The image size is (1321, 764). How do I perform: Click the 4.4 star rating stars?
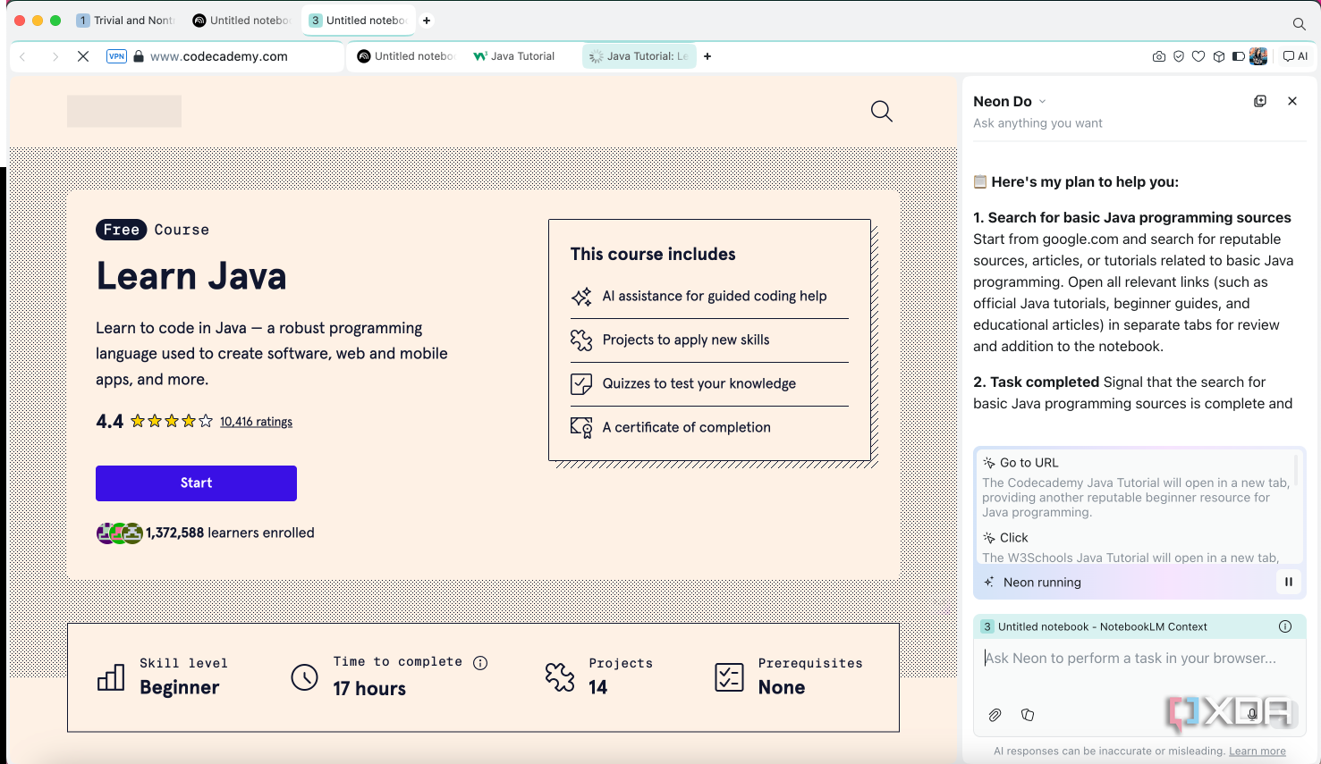tap(172, 421)
